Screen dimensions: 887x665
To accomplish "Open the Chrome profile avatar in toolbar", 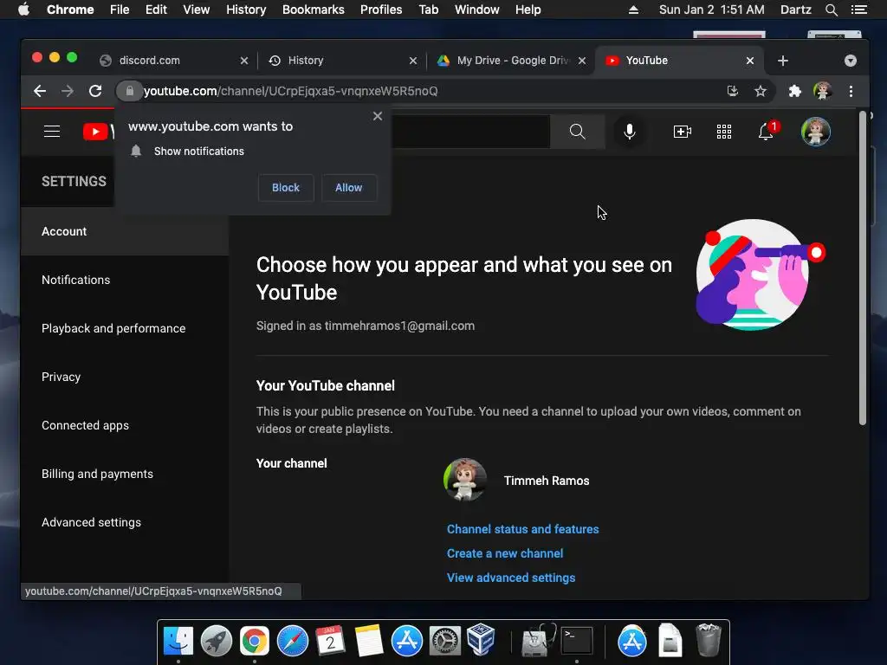I will pos(822,91).
